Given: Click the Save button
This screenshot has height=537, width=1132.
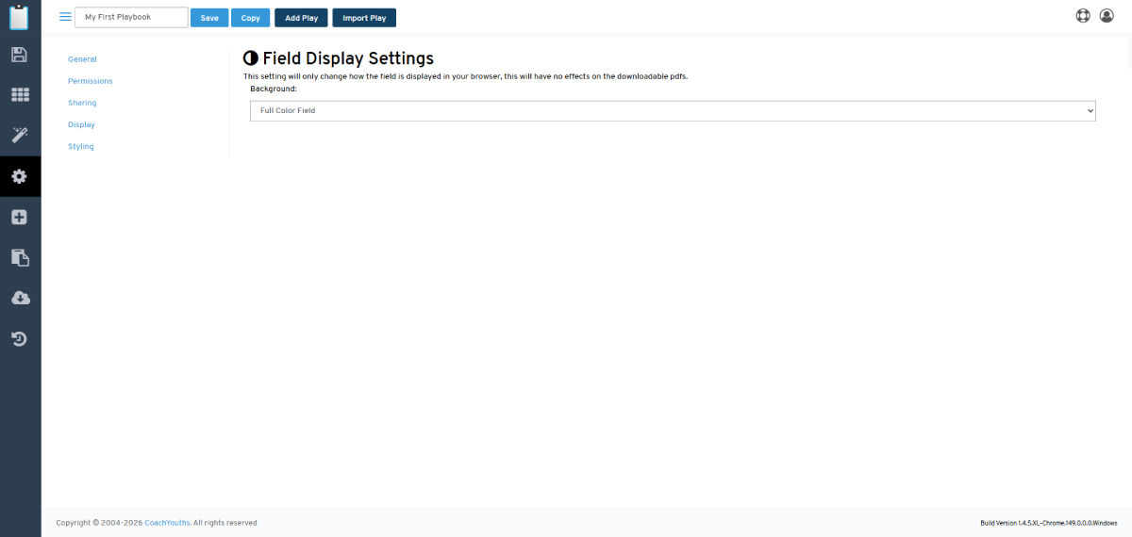Looking at the screenshot, I should coord(209,18).
